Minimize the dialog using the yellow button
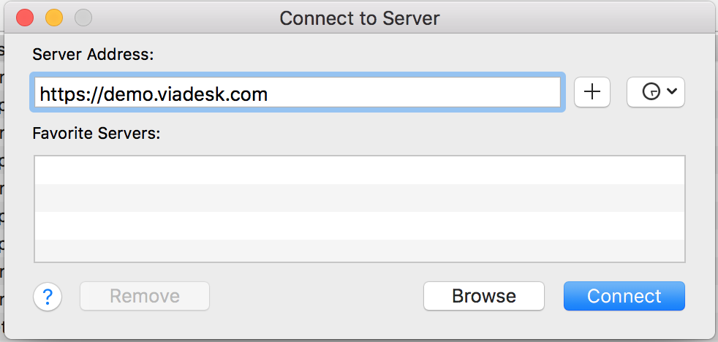Viewport: 718px width, 342px height. (x=54, y=18)
